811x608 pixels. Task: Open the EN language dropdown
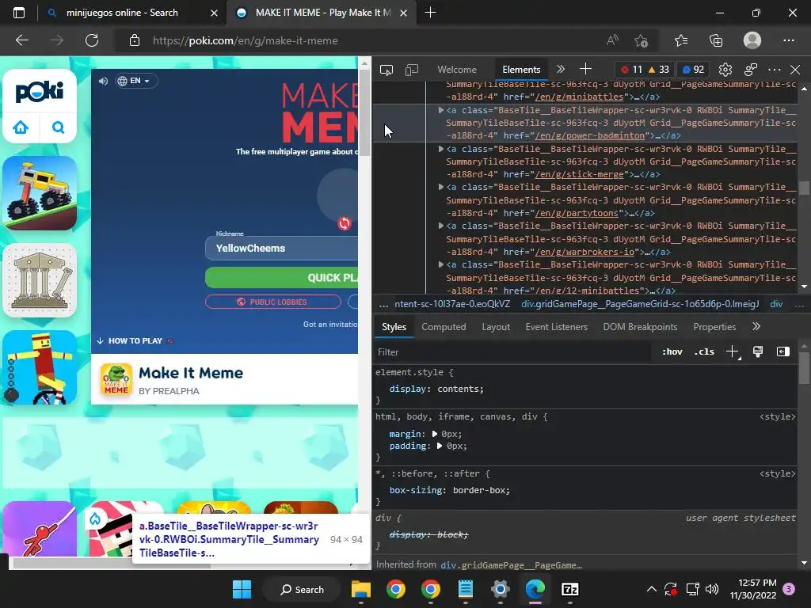(x=135, y=81)
